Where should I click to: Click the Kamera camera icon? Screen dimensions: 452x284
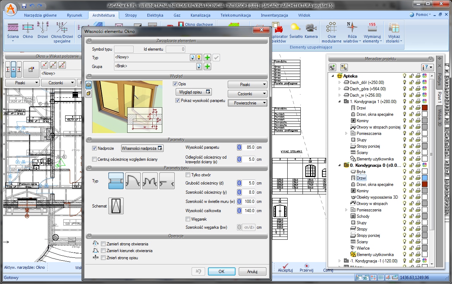tap(311, 31)
